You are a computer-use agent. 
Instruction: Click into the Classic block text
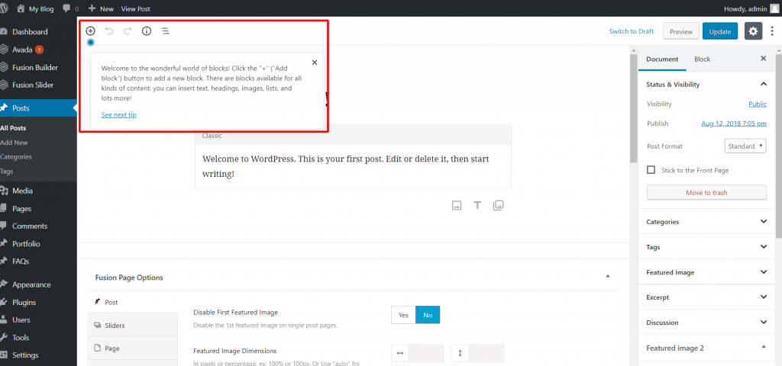pos(353,166)
